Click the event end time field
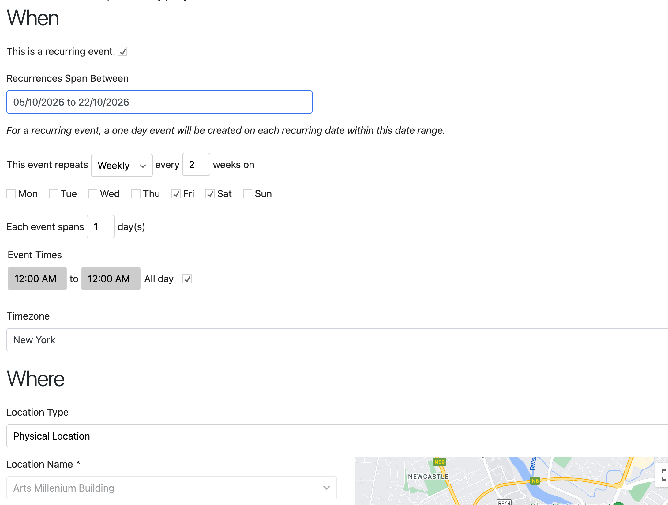Screen dimensions: 668x505 coord(111,279)
